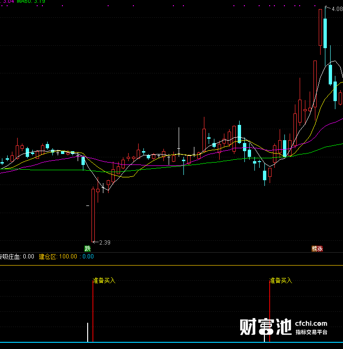Click the 准备买入 label above the 财富池 logo
This screenshot has width=343, height=349.
(x=281, y=280)
